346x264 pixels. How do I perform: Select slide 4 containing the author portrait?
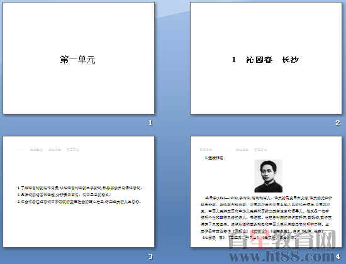(x=266, y=192)
